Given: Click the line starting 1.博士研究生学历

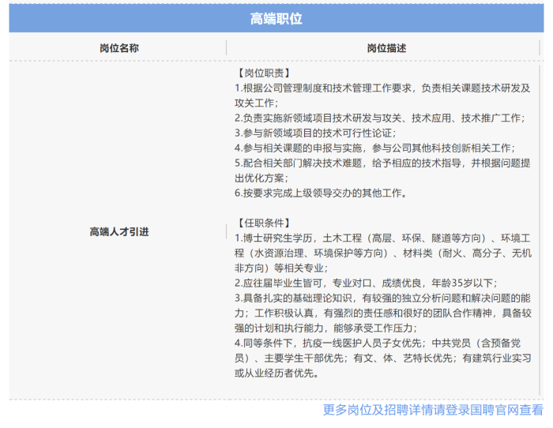Looking at the screenshot, I should pyautogui.click(x=382, y=238).
